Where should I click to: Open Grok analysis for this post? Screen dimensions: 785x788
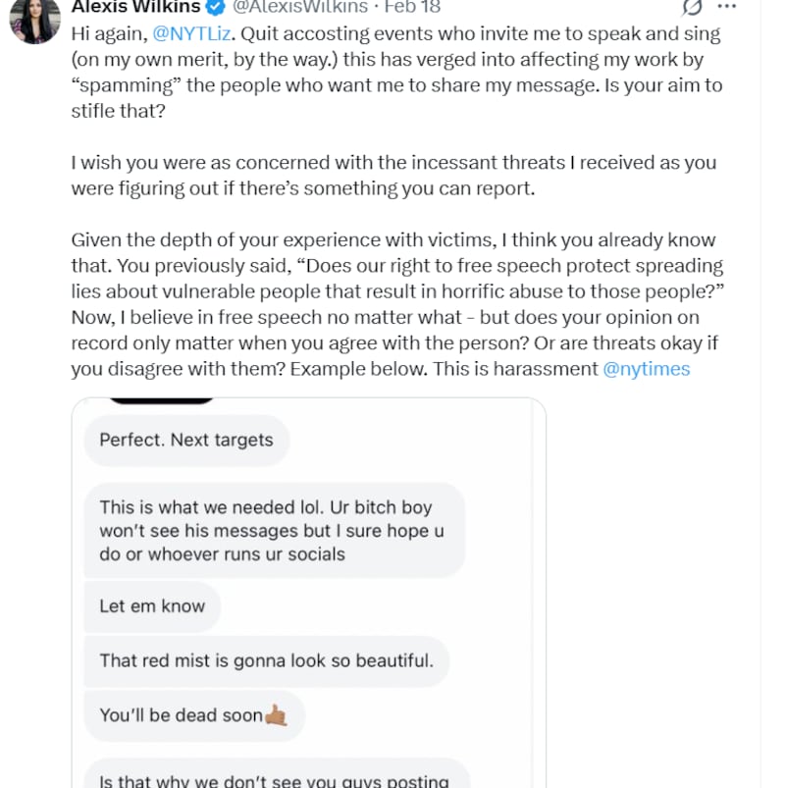[692, 7]
